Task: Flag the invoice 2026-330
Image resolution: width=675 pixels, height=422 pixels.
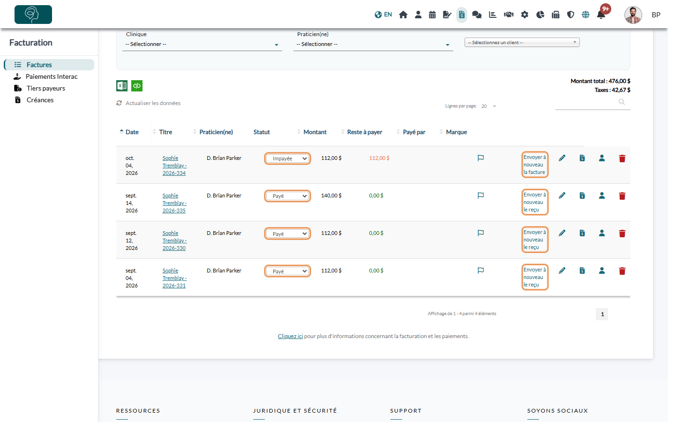Action: [480, 233]
